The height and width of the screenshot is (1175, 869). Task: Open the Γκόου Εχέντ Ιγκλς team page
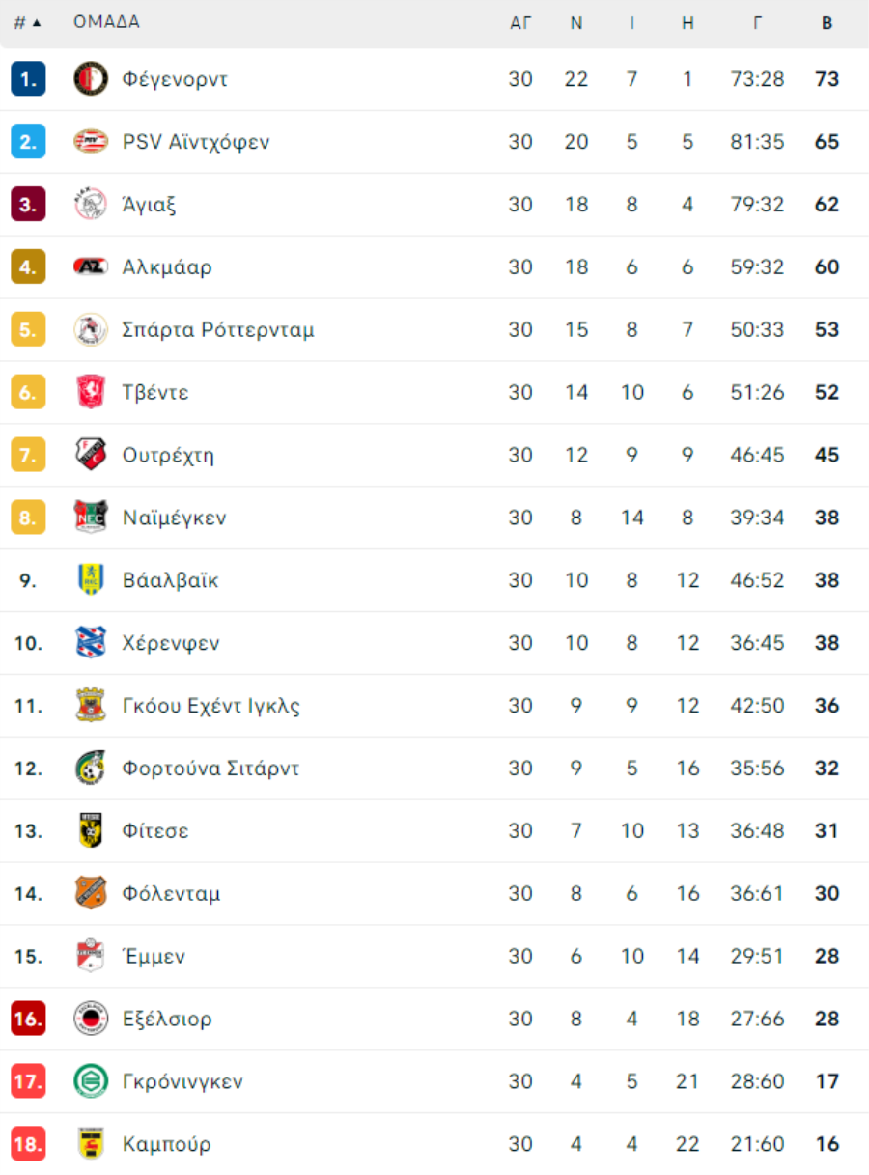pyautogui.click(x=211, y=706)
